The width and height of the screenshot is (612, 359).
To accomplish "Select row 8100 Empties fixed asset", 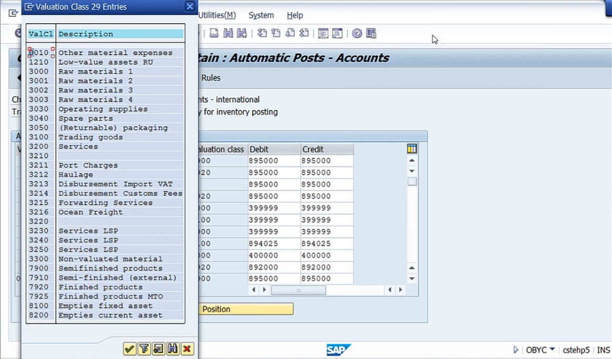I will tap(106, 306).
